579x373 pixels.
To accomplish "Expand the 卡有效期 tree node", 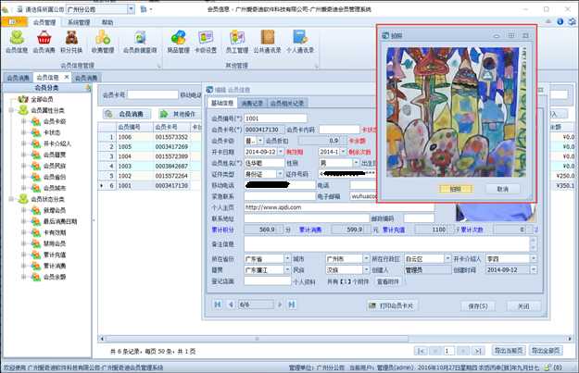I will pyautogui.click(x=24, y=232).
